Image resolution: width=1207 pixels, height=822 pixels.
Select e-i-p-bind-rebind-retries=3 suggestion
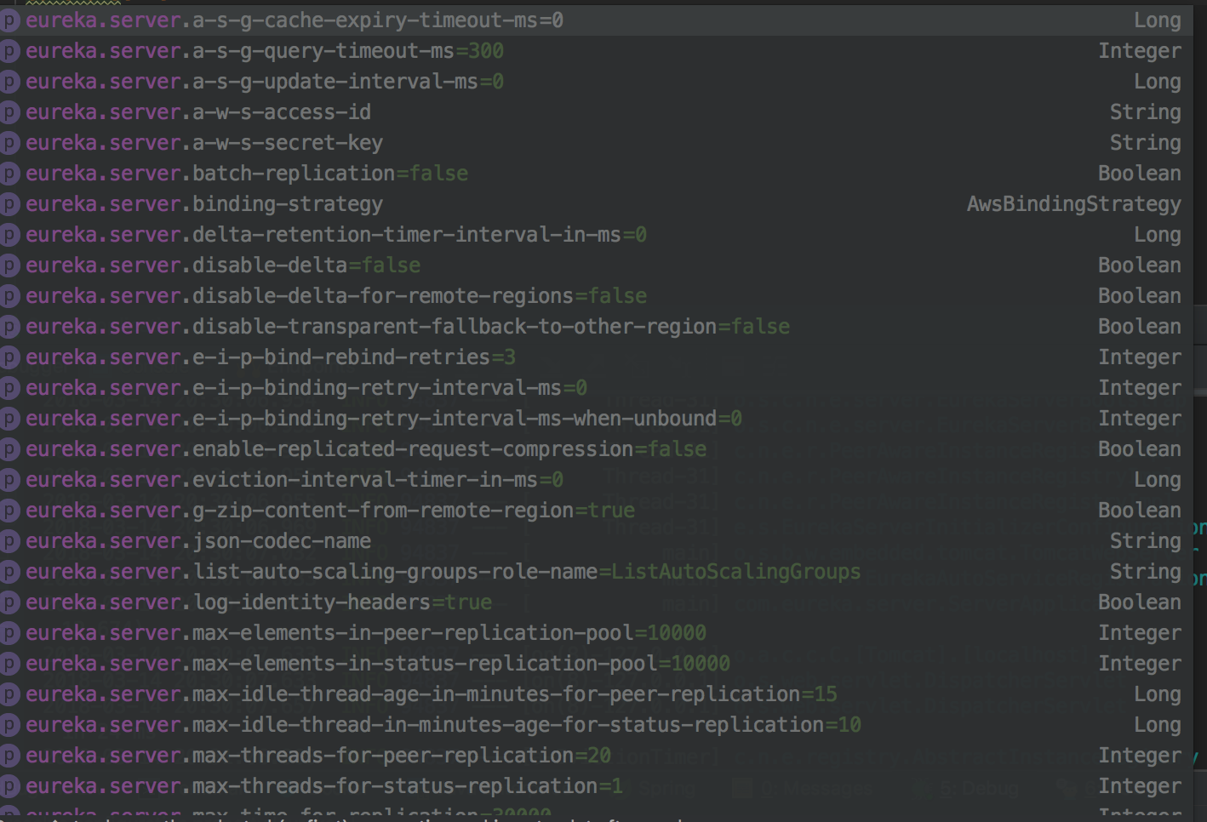(270, 357)
